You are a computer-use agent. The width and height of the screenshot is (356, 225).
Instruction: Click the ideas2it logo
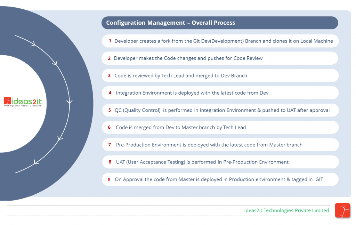tap(23, 102)
